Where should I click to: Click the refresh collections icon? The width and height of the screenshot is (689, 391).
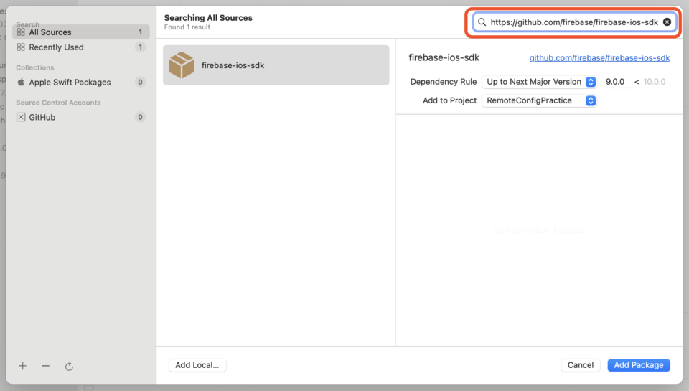pyautogui.click(x=69, y=366)
